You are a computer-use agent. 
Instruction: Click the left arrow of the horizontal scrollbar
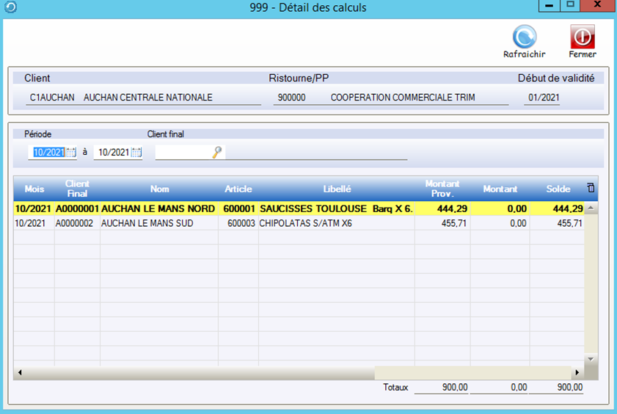pyautogui.click(x=19, y=372)
